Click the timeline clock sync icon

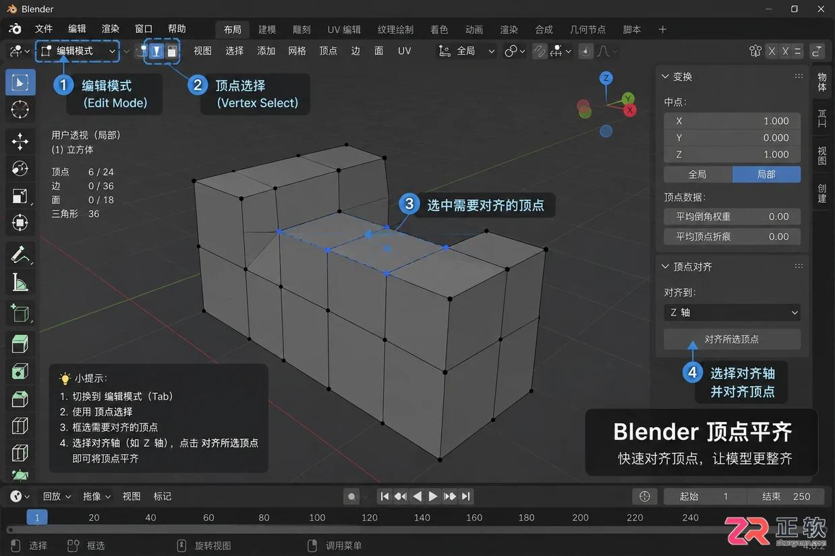tap(645, 497)
